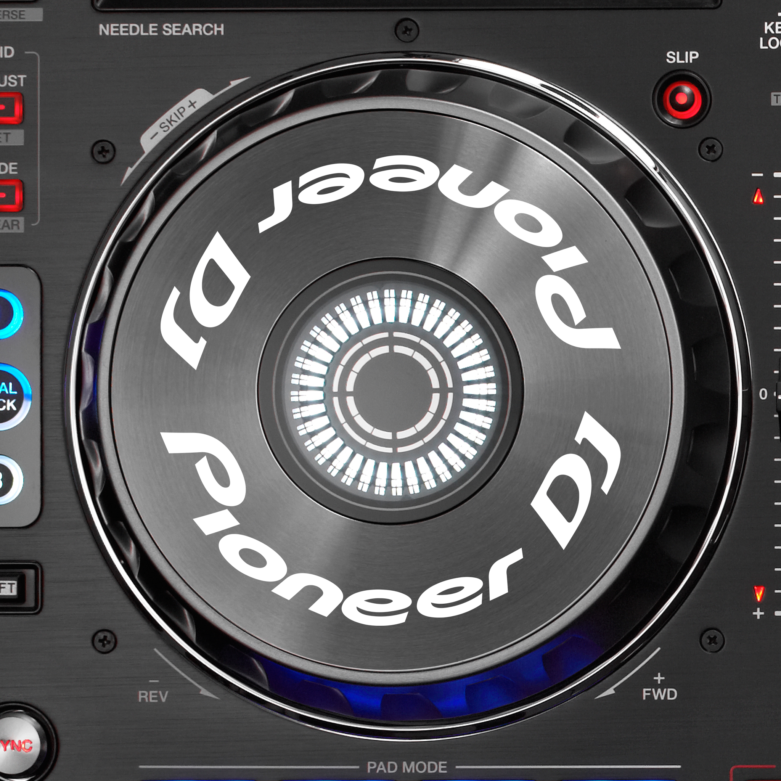781x781 pixels.
Task: Click the NEEDLE SEARCH label
Action: pos(161,29)
